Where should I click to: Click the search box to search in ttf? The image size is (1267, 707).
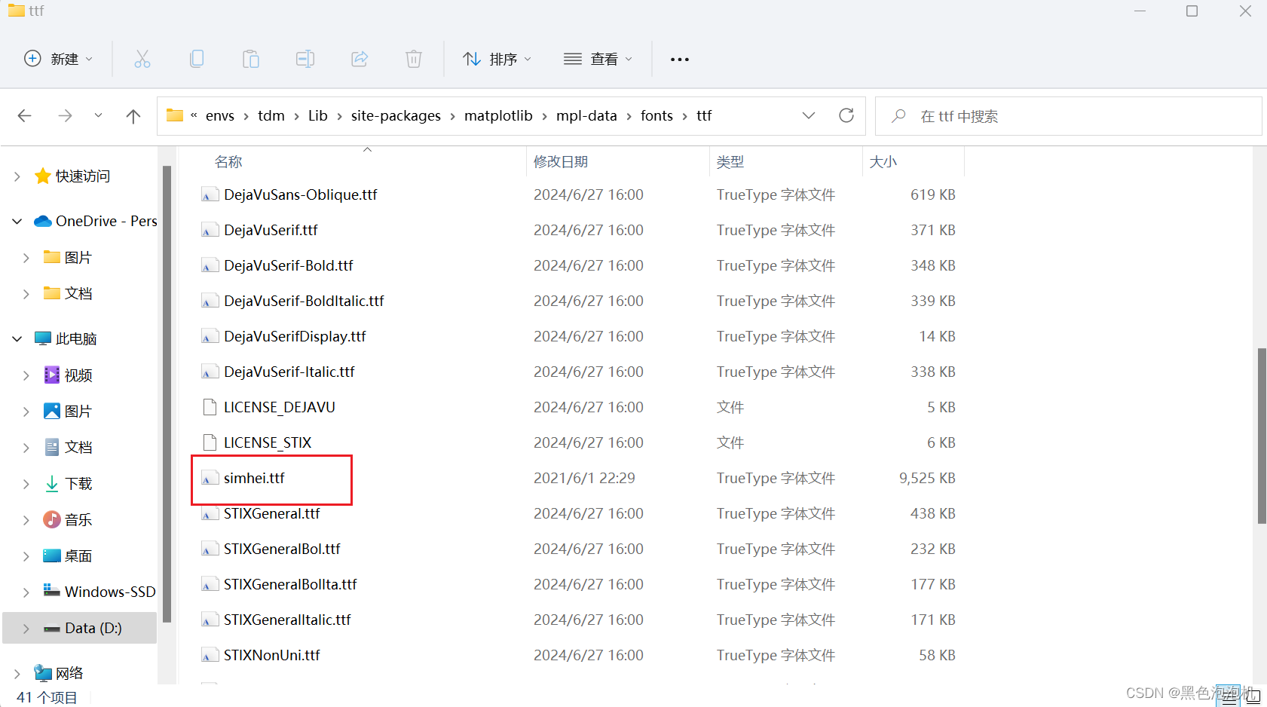pyautogui.click(x=980, y=116)
